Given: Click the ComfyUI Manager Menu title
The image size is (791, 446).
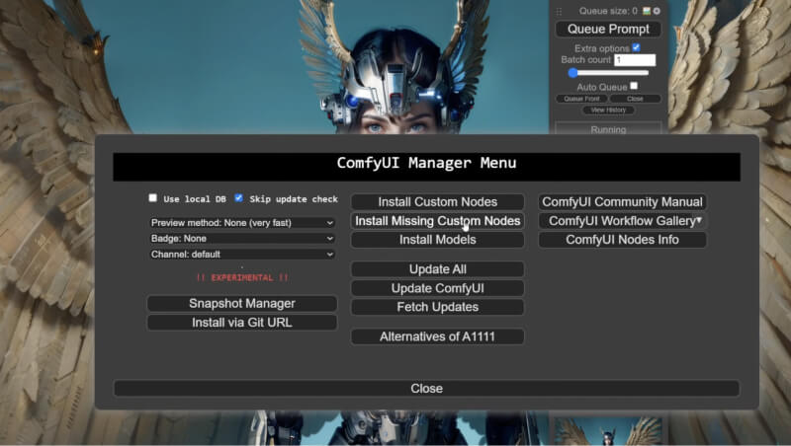Looking at the screenshot, I should tap(427, 163).
